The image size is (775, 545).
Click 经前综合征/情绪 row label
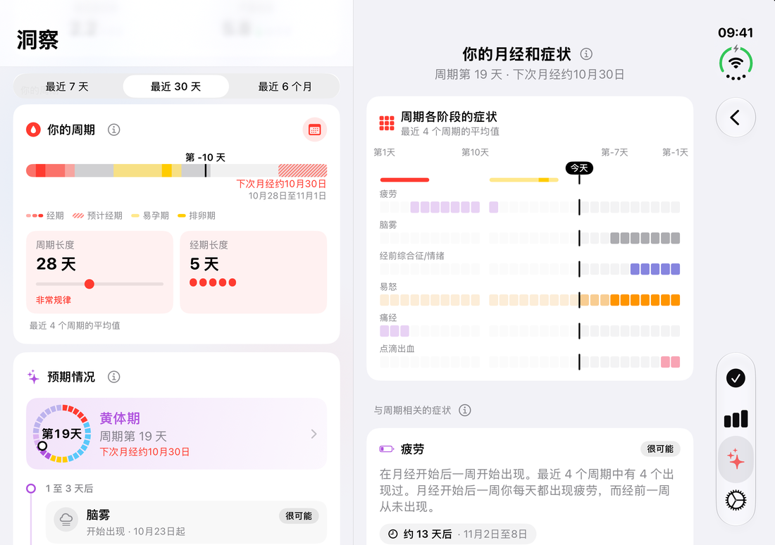[x=411, y=256]
